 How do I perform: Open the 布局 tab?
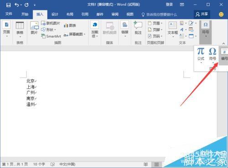(x=70, y=14)
